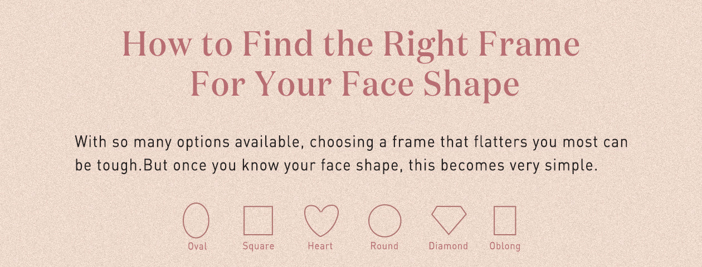This screenshot has width=702, height=267.
Task: Click the "How to Find the Right Frame" heading line
Action: point(350,44)
